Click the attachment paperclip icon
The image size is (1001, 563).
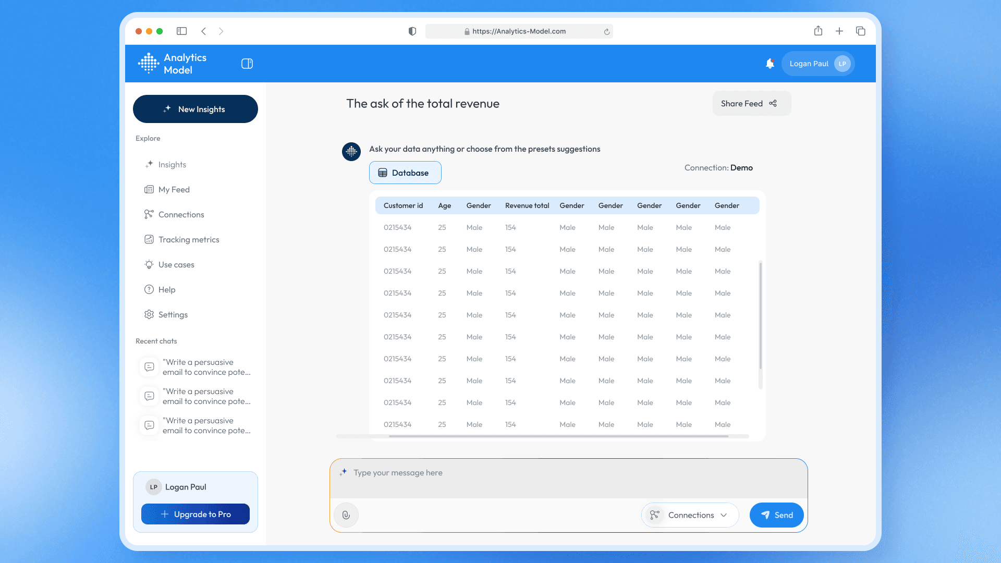[346, 515]
